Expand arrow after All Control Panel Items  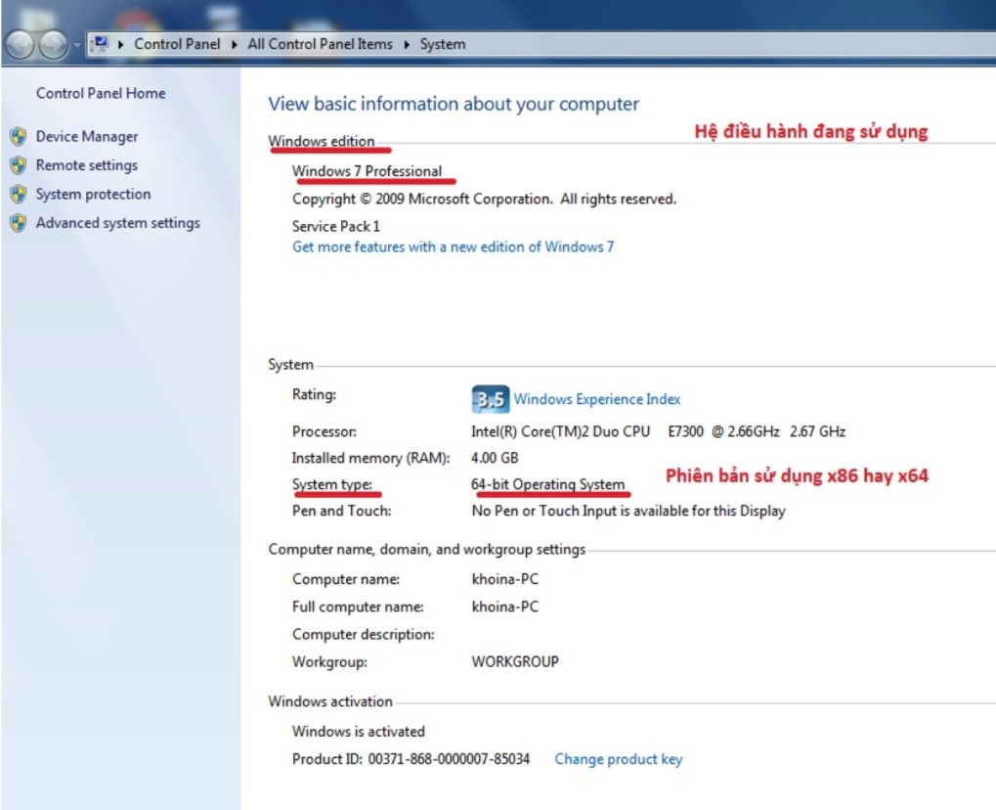pyautogui.click(x=407, y=44)
